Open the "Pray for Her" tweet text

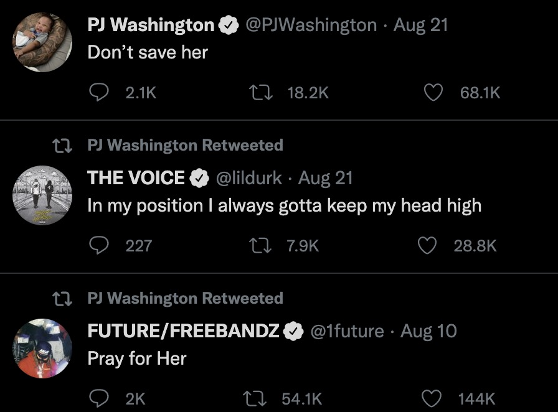[137, 358]
